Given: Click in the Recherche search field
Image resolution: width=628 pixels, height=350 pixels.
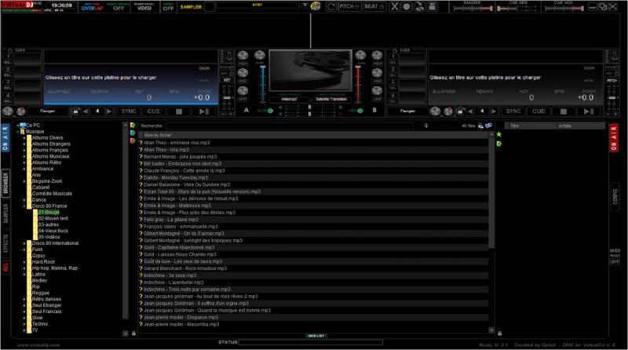Looking at the screenshot, I should coord(289,126).
